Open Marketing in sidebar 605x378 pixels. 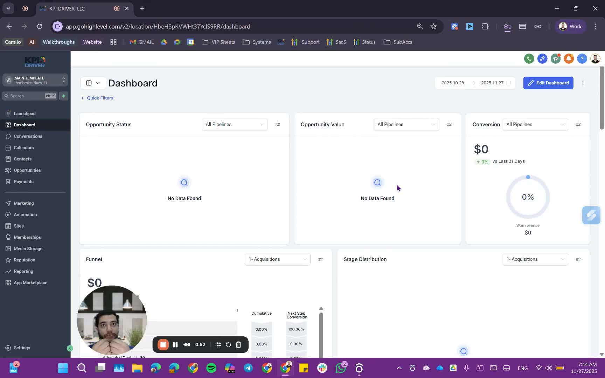click(x=35, y=203)
